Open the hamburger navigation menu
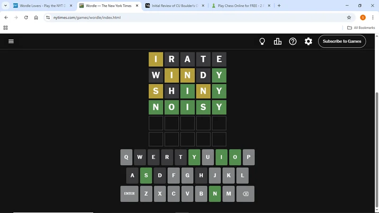 tap(11, 41)
